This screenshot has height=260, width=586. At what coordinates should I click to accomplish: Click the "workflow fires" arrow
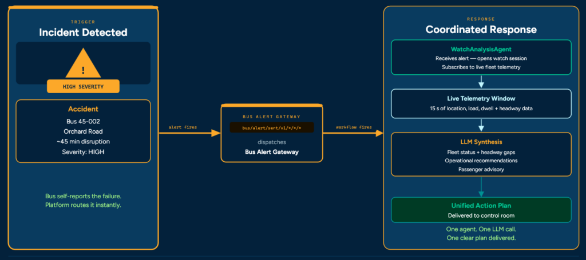coord(353,133)
